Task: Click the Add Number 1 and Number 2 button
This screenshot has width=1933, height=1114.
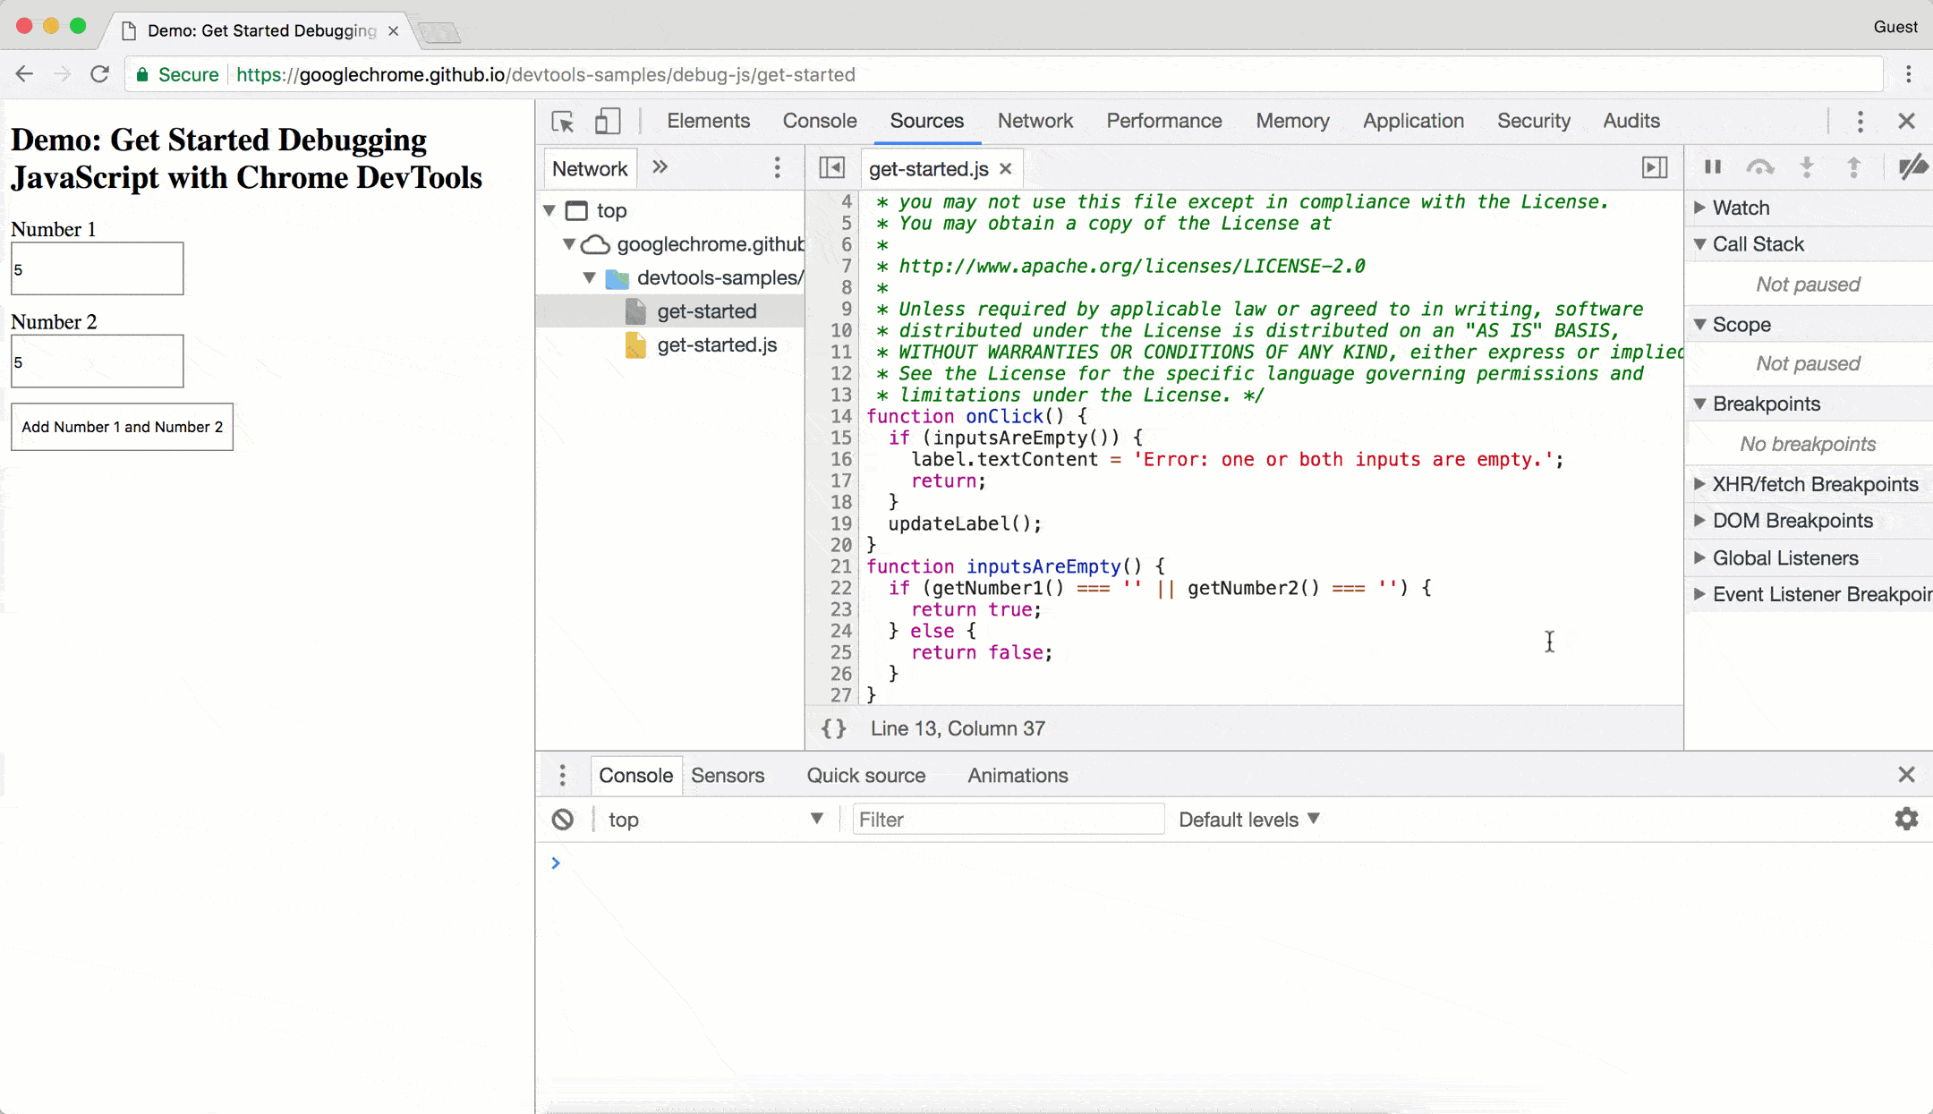Action: [x=122, y=426]
